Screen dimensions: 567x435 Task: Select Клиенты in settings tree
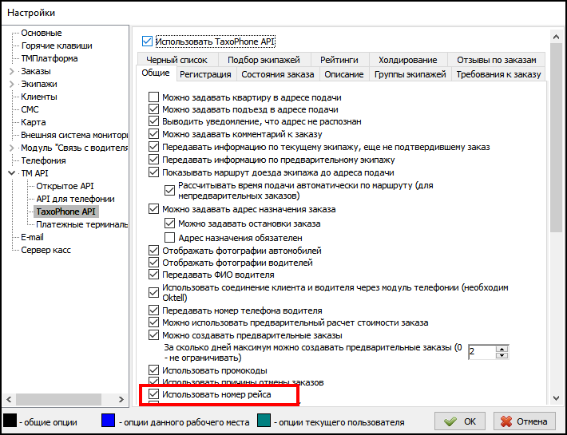coord(38,97)
